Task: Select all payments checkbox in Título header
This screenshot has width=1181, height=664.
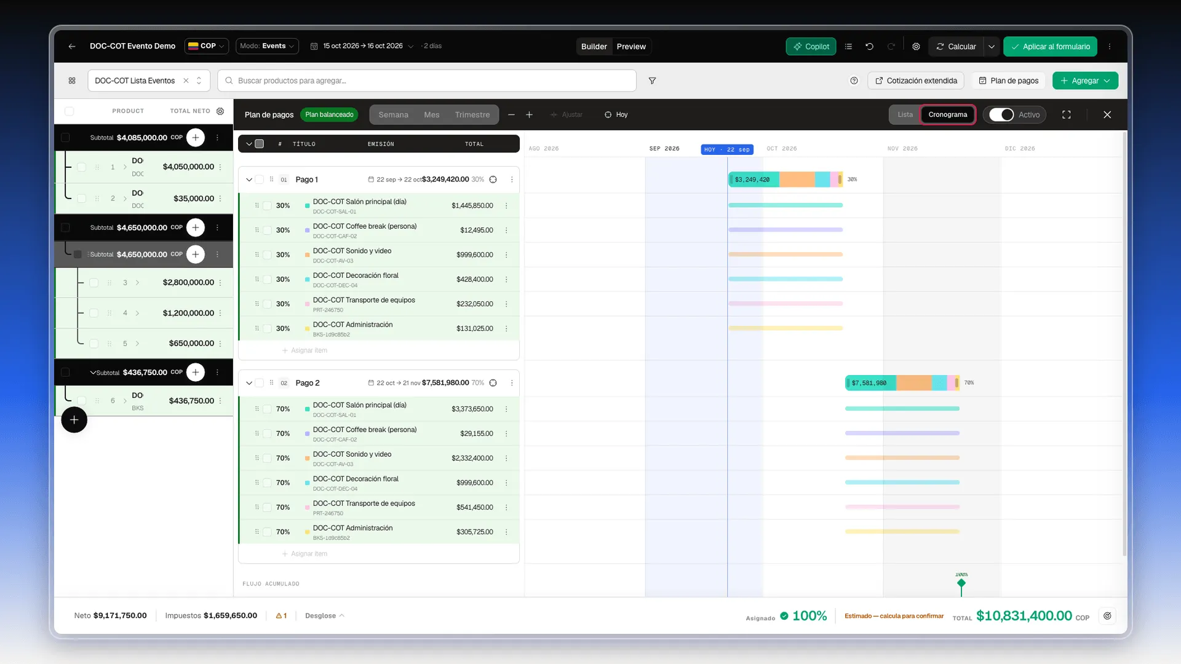Action: coord(260,144)
